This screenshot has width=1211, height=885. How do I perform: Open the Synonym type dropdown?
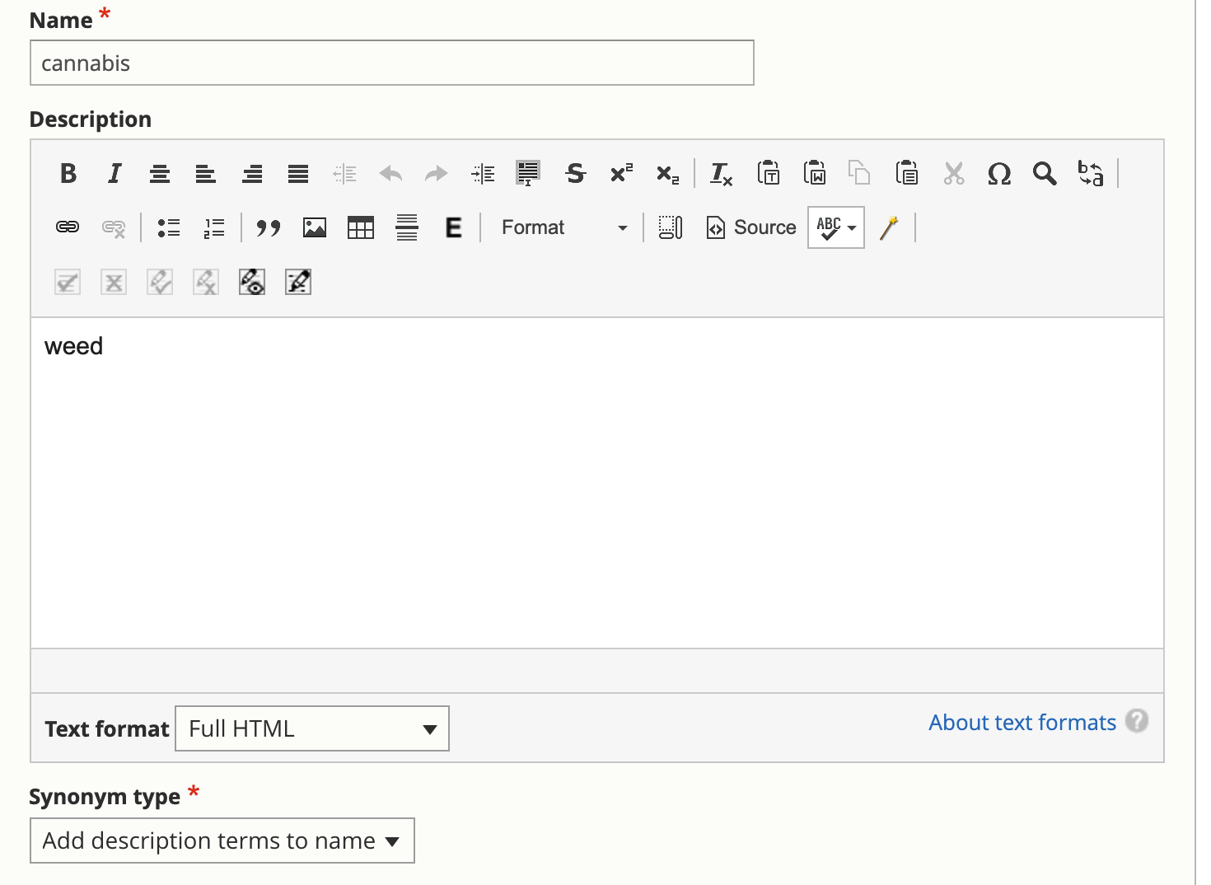(x=222, y=841)
